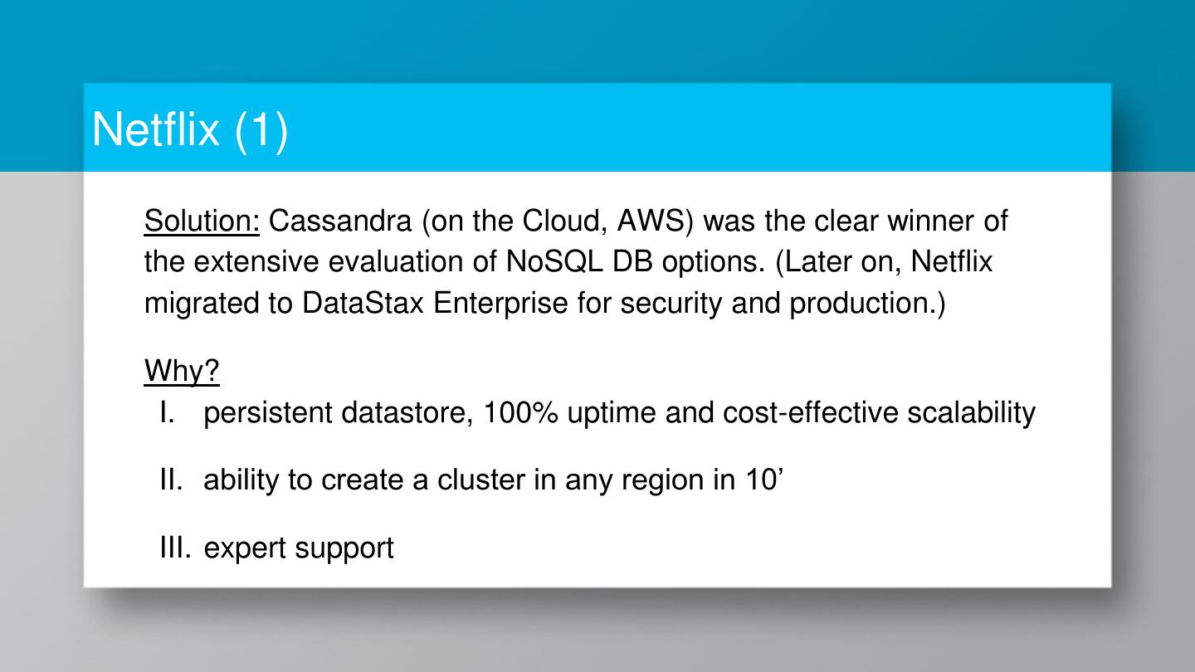Click the Roman numeral "I." list marker

pyautogui.click(x=167, y=412)
